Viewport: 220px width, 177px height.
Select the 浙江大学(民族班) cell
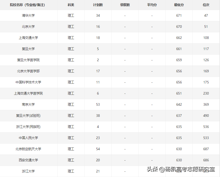click(28, 127)
